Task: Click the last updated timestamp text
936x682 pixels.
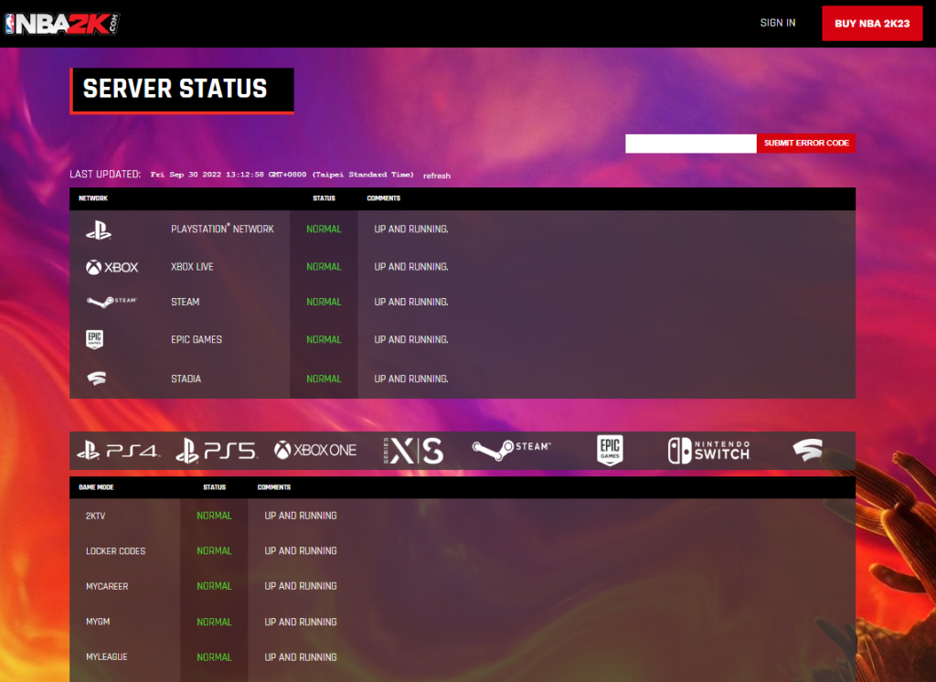Action: [x=282, y=175]
